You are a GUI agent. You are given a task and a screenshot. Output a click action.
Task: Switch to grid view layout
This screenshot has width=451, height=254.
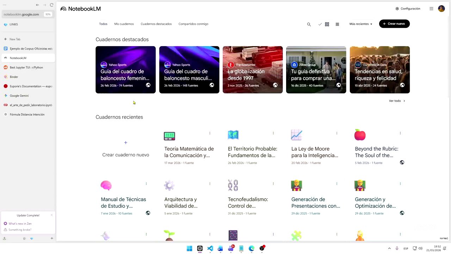(x=327, y=24)
